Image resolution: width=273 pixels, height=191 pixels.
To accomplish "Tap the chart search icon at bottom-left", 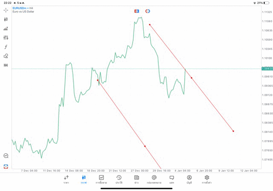I will click(6, 156).
